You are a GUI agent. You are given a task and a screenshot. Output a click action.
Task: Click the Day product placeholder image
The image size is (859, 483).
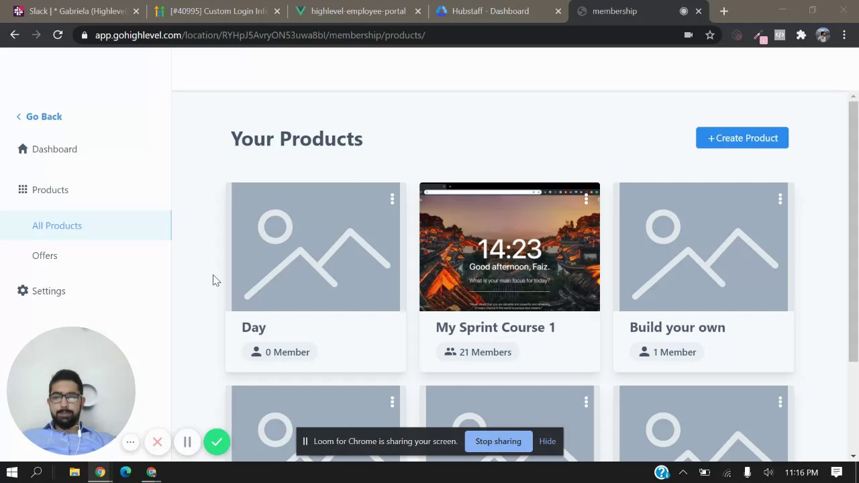click(315, 247)
